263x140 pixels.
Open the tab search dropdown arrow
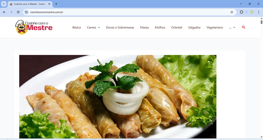pos(4,4)
